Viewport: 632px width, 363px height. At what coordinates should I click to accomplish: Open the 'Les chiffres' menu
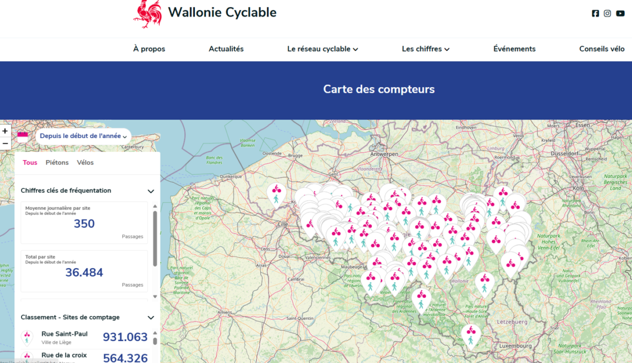425,48
